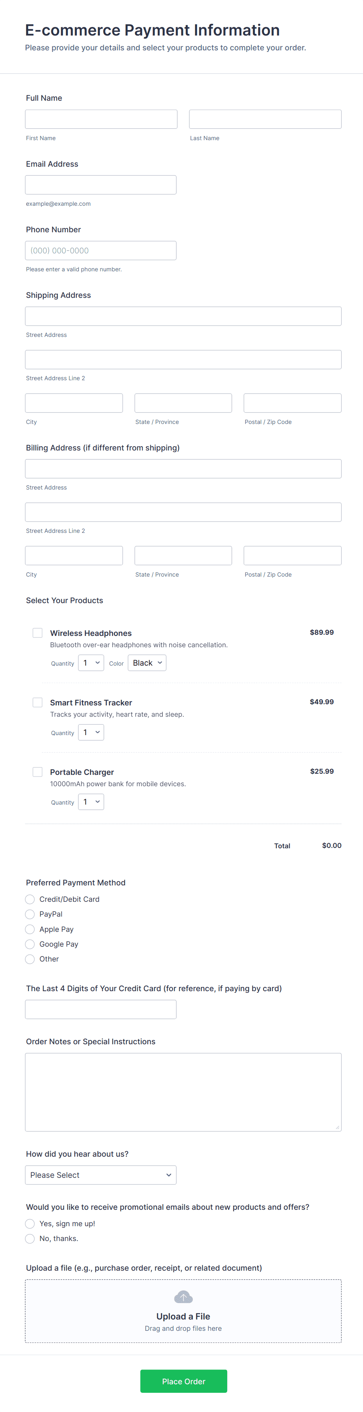Focus the Email Address field
Image resolution: width=363 pixels, height=1412 pixels.
[x=101, y=185]
